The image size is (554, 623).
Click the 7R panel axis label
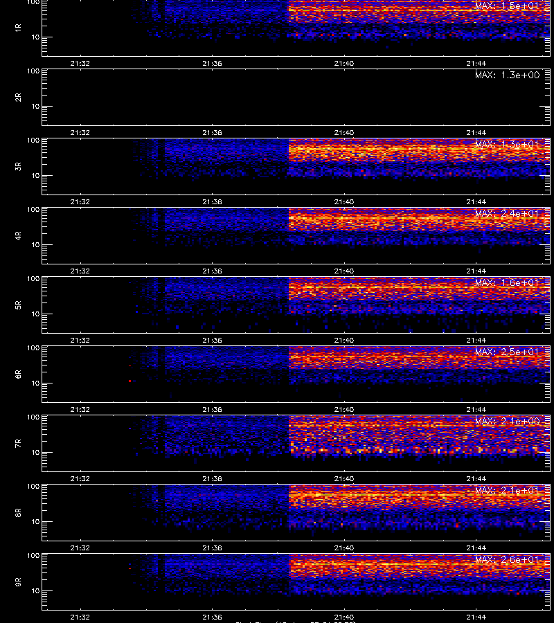tap(18, 444)
